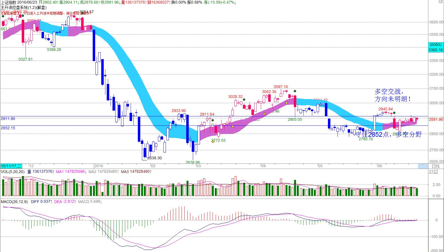444x252 pixels.
Task: Click the green signal dot right of 3097.16 peak
Action: [x=295, y=91]
